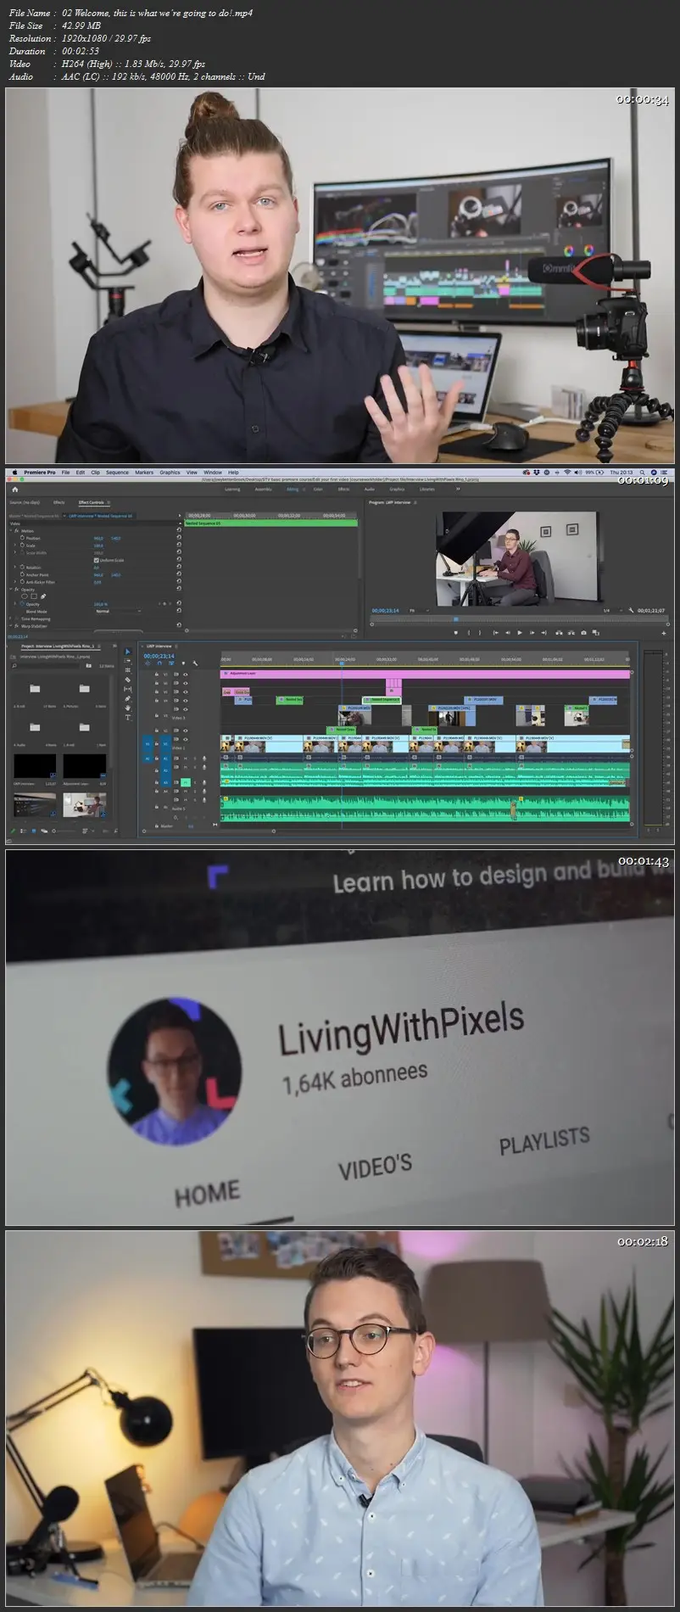Step forward one frame in Program monitor

532,633
